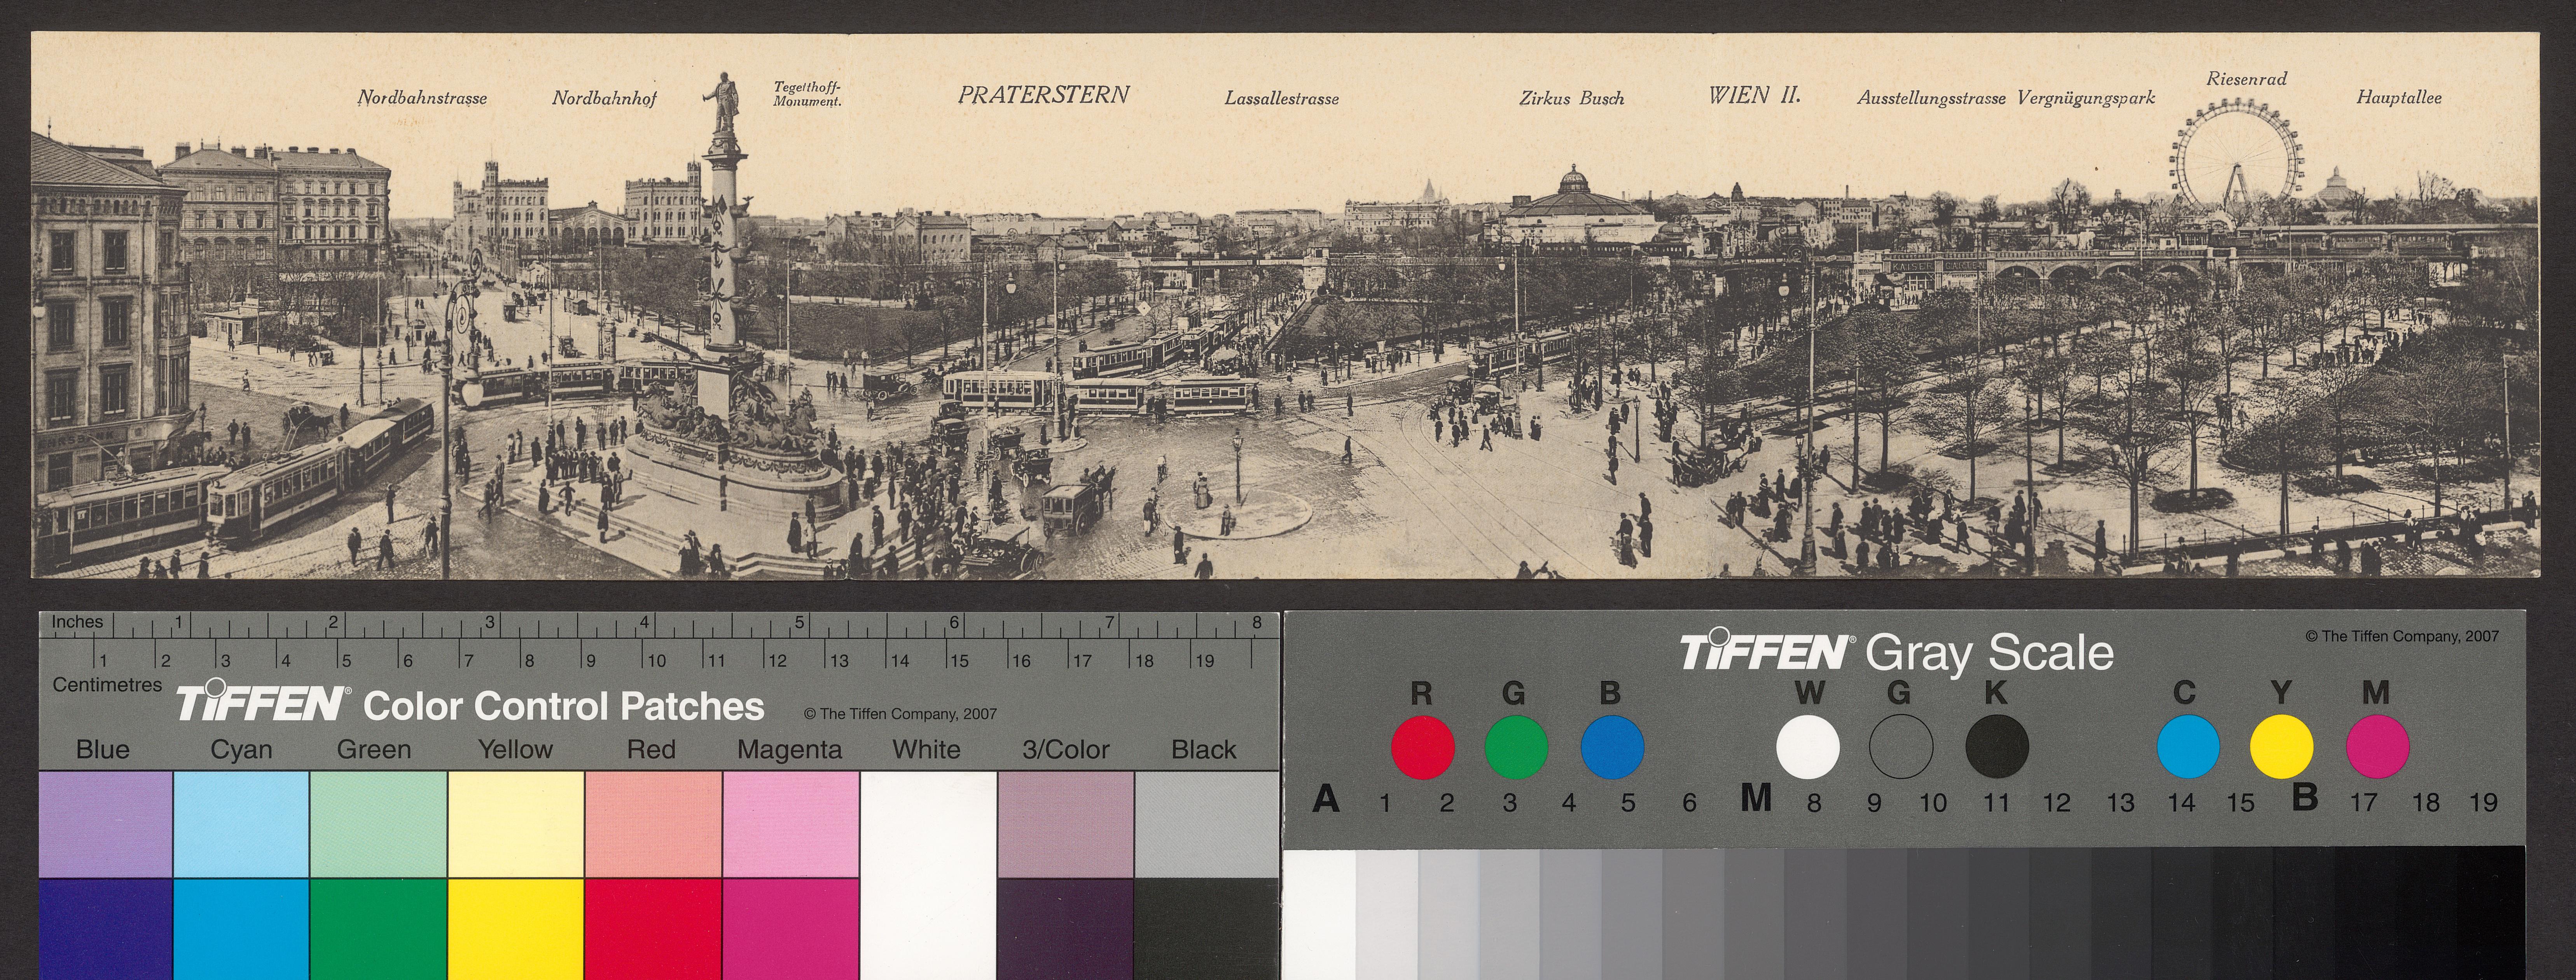Click the light red patch under "Red"
The height and width of the screenshot is (980, 2576).
point(653,824)
